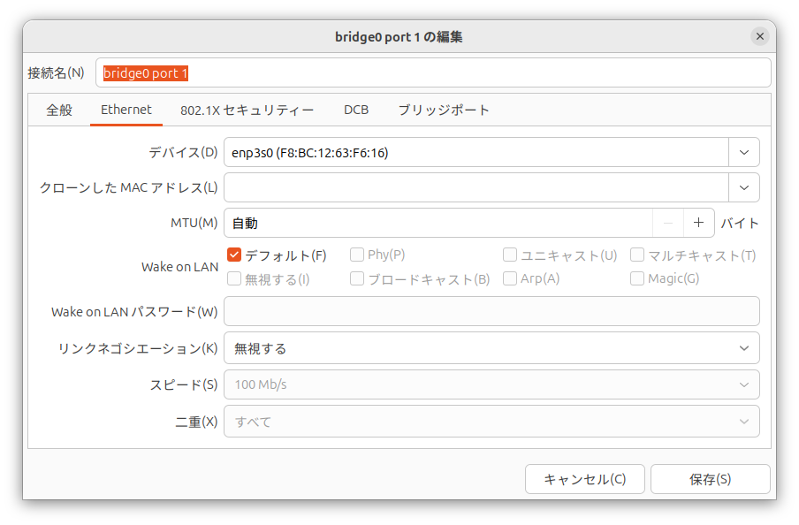
Task: Open the device dropdown arrow
Action: pos(743,152)
